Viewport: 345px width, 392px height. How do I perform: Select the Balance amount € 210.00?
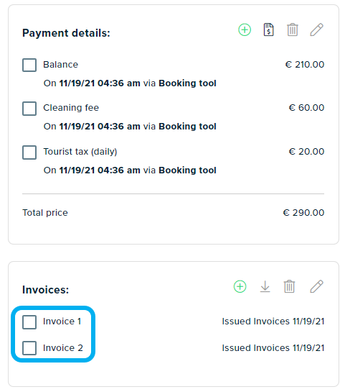click(x=305, y=65)
